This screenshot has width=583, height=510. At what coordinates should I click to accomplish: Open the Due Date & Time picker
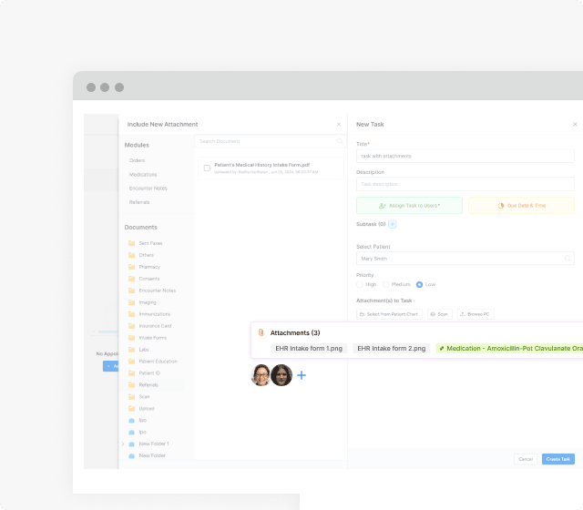coord(522,206)
